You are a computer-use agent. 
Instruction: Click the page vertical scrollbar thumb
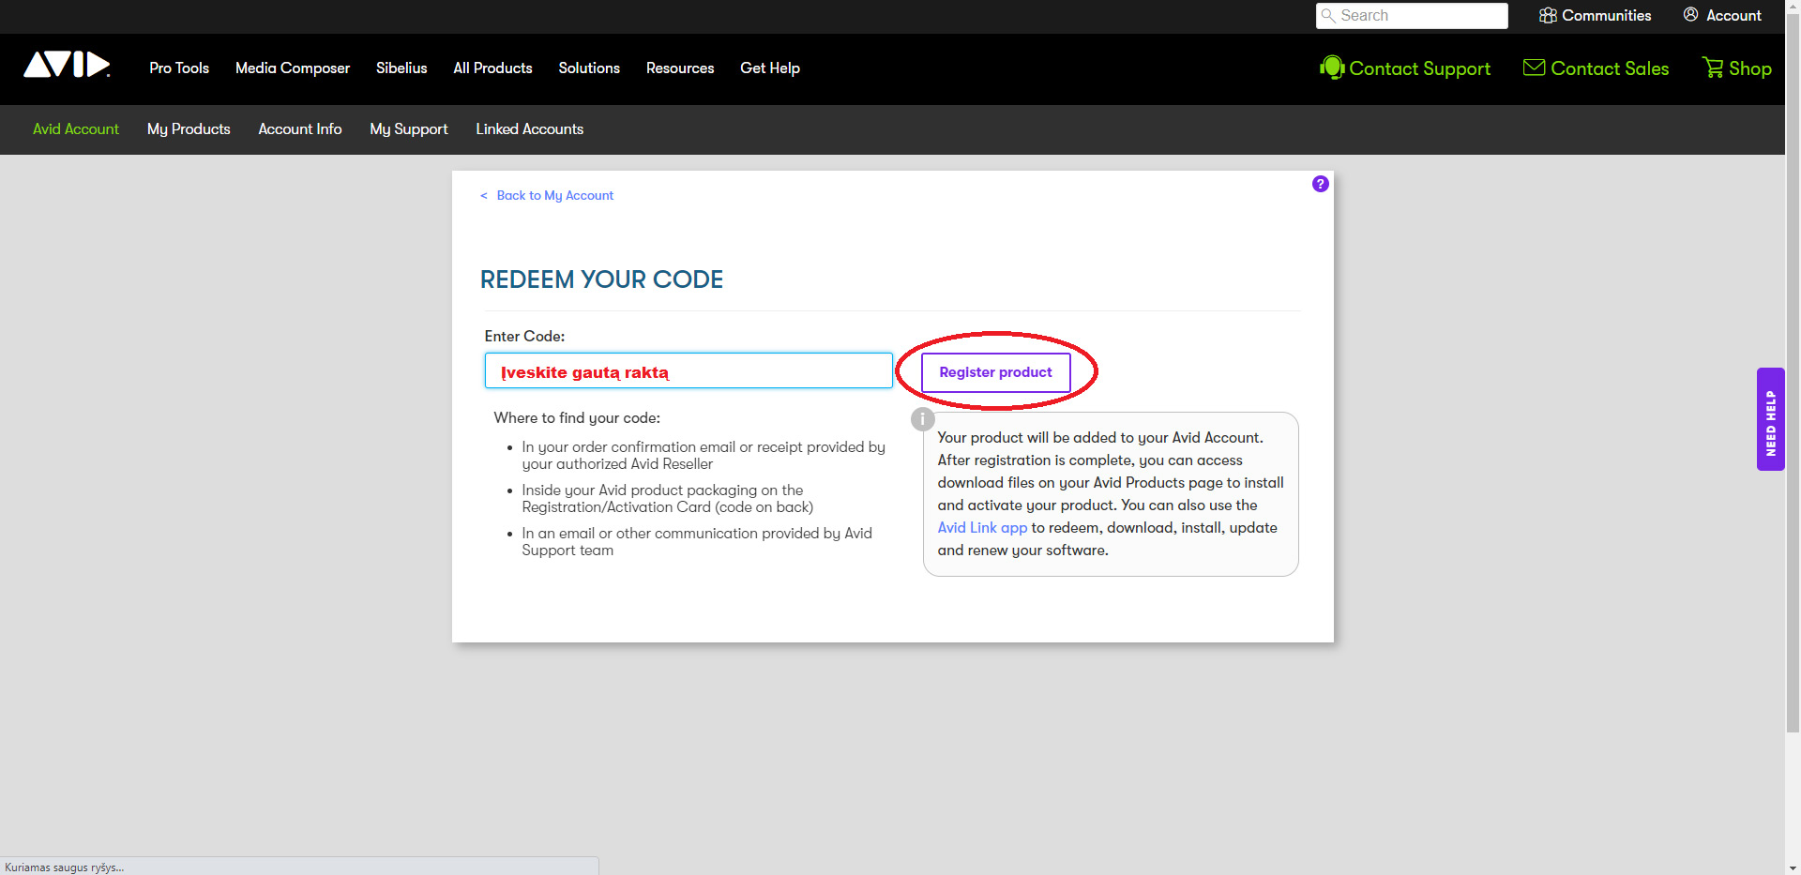1793,373
